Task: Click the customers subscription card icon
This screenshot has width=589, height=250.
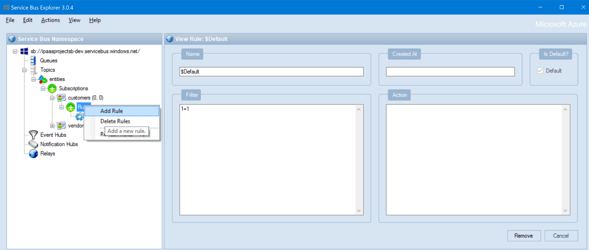Action: pyautogui.click(x=61, y=98)
